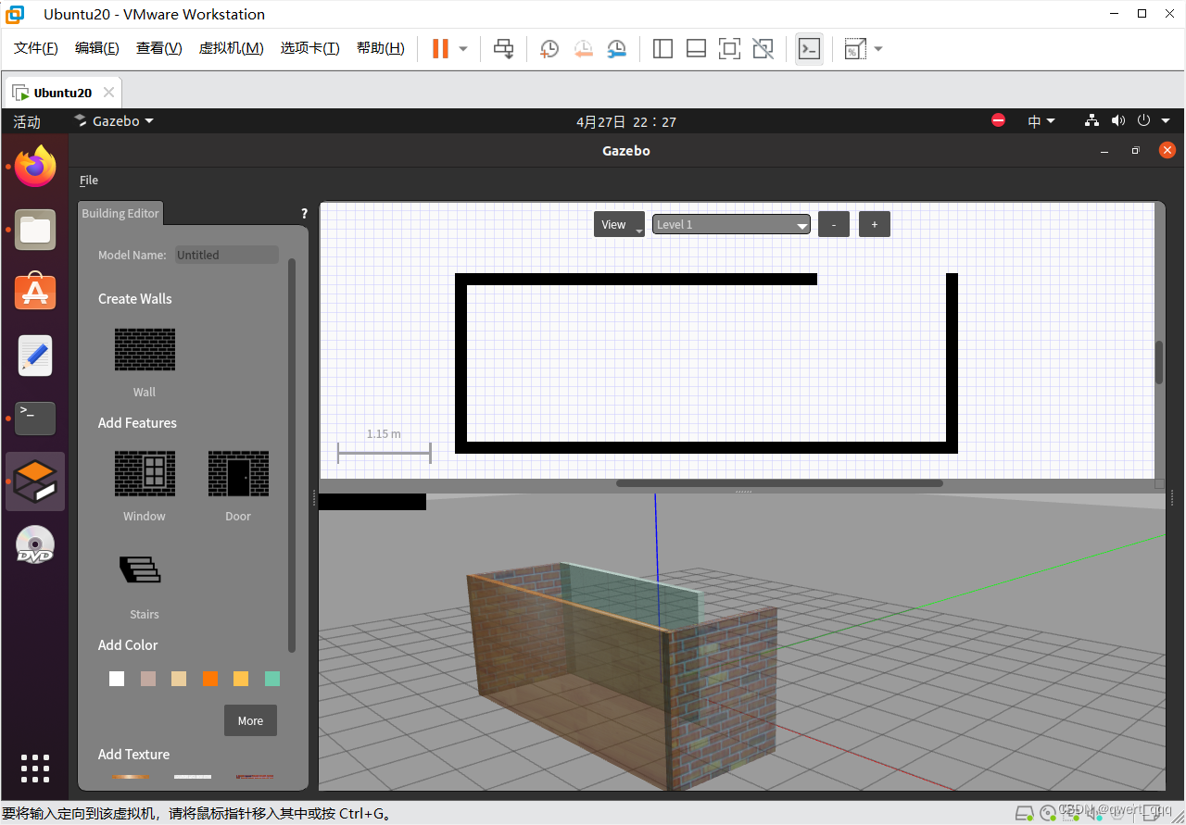The width and height of the screenshot is (1186, 825).
Task: Open the system power menu arrow
Action: [1166, 121]
